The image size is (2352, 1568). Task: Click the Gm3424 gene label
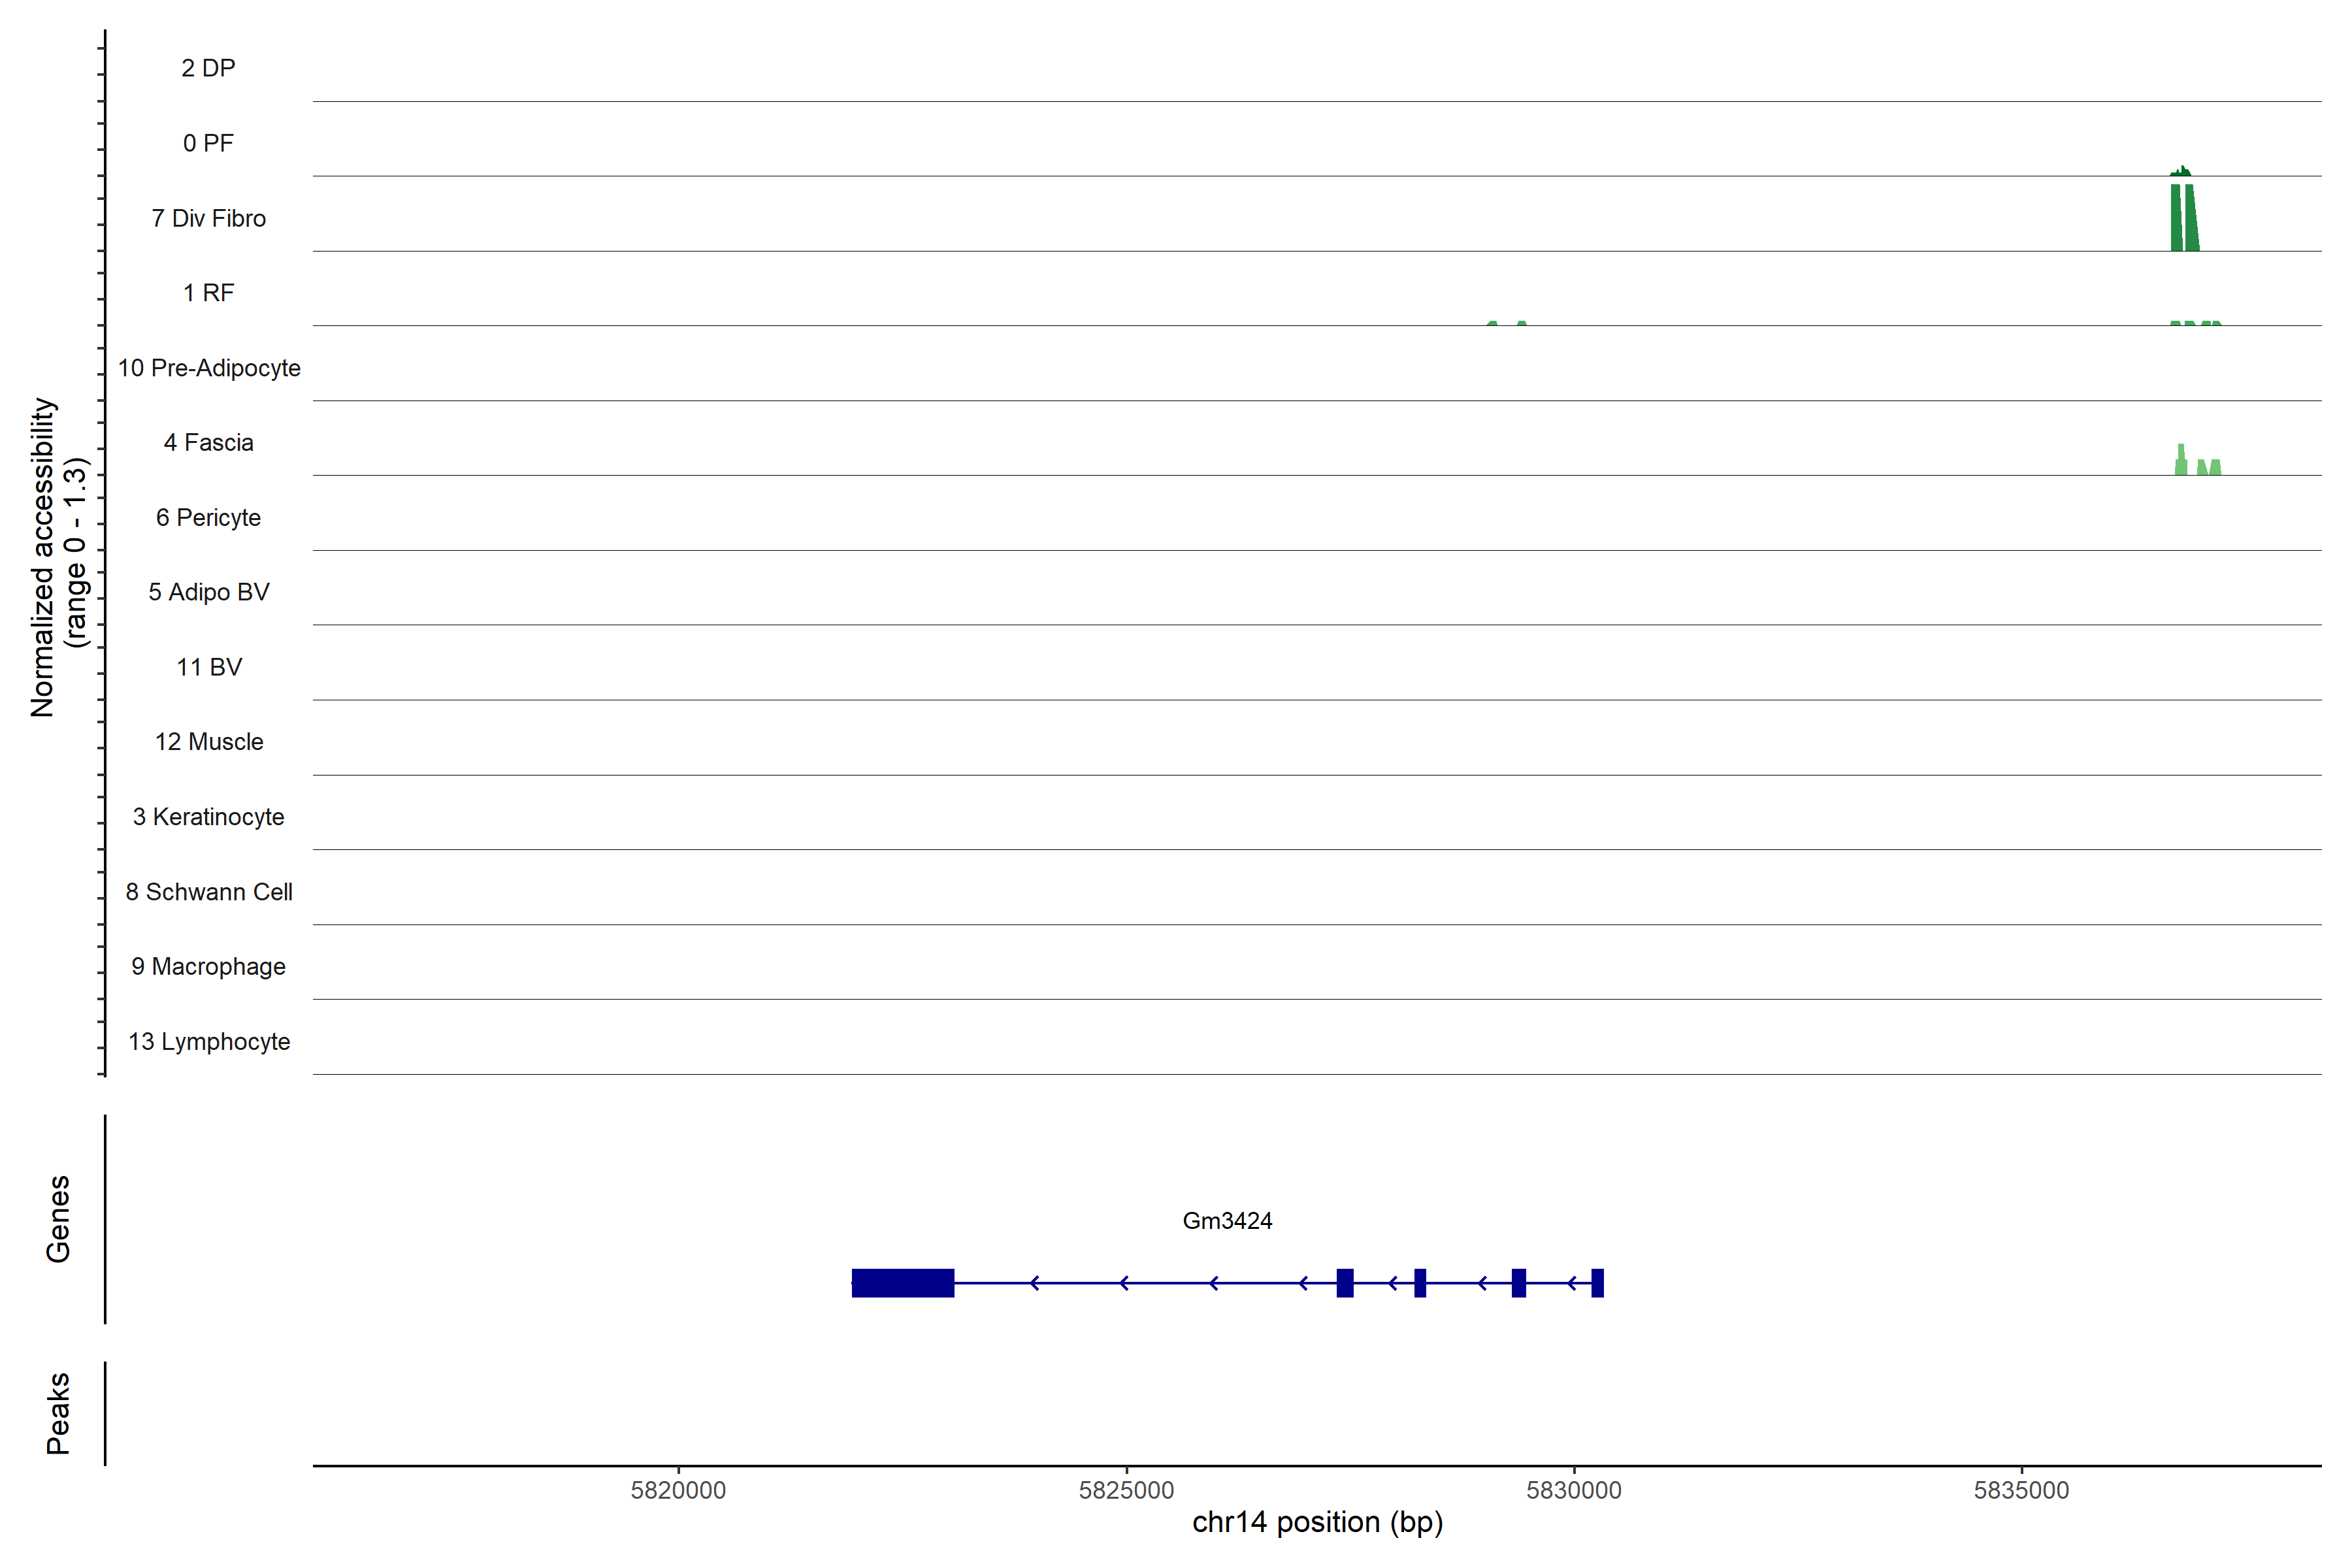point(1227,1221)
